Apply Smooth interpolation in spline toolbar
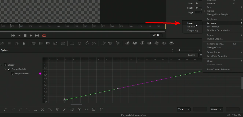Viewport: 243px width, 117px height. 6,109
